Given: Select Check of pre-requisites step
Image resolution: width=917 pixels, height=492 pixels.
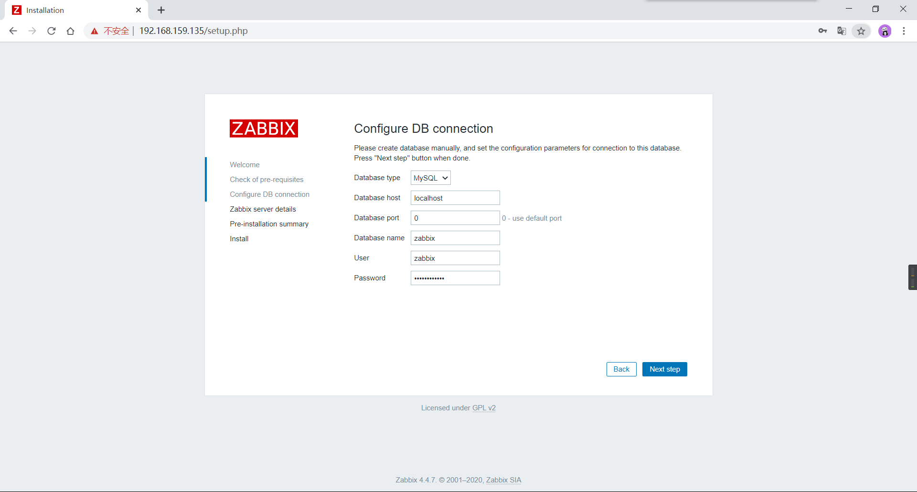Looking at the screenshot, I should click(267, 180).
